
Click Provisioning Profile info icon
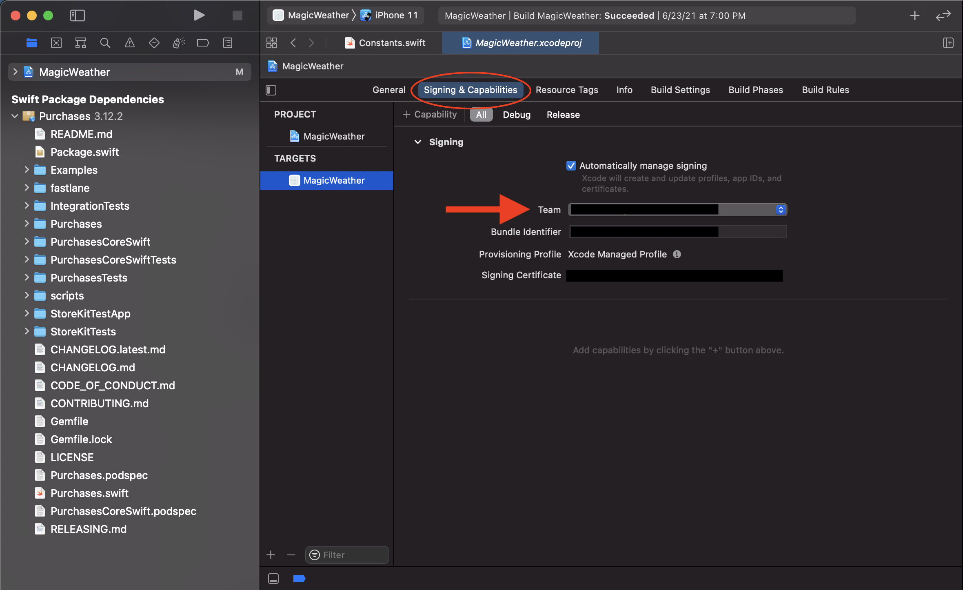click(676, 254)
